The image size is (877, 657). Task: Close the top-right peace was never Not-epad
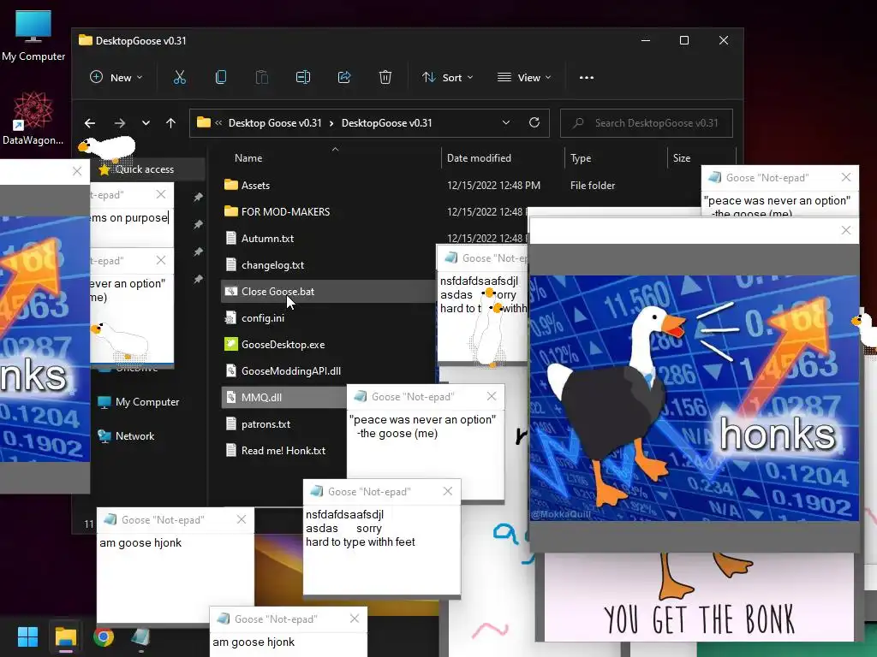(846, 178)
